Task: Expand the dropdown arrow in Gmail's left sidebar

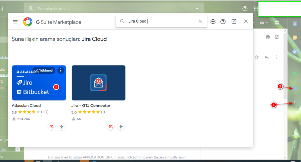Action: [x=17, y=149]
